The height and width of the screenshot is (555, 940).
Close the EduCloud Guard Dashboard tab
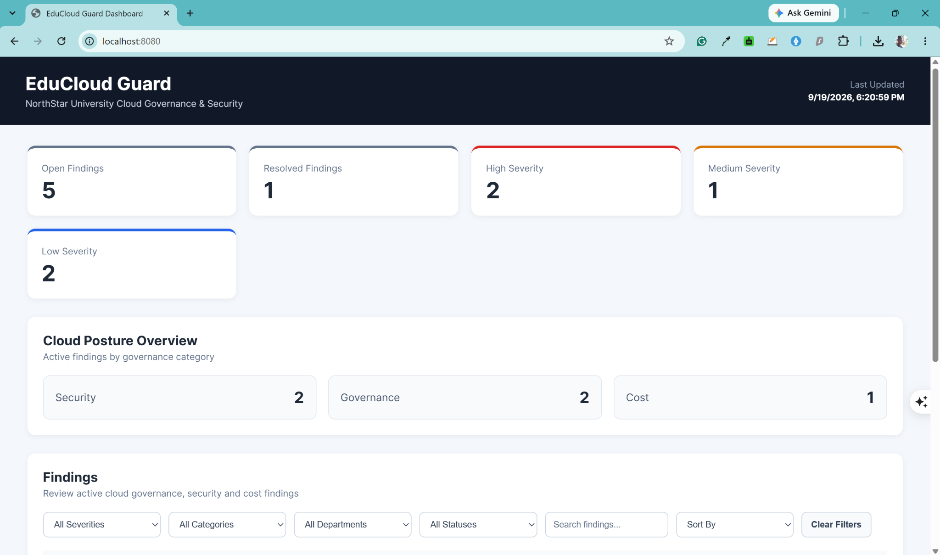[167, 13]
